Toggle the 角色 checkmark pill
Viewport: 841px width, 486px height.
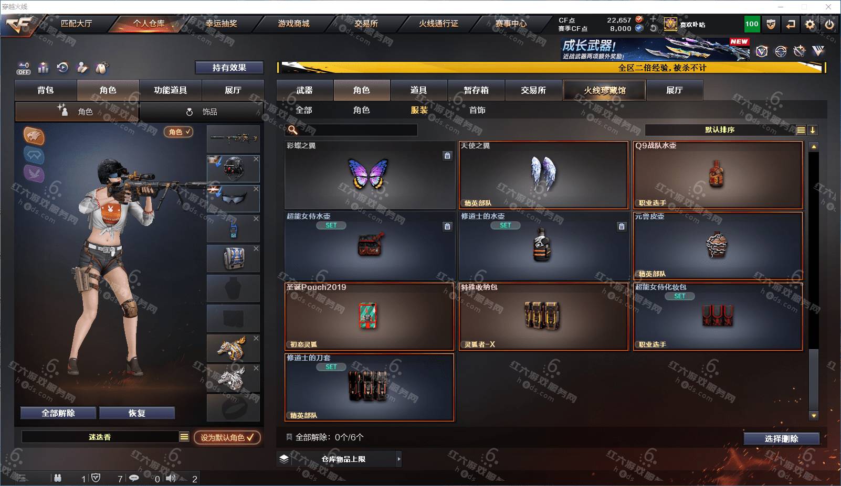(178, 132)
